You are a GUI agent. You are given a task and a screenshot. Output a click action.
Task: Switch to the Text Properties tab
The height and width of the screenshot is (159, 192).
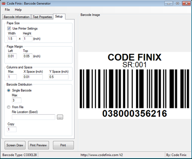click(x=42, y=17)
